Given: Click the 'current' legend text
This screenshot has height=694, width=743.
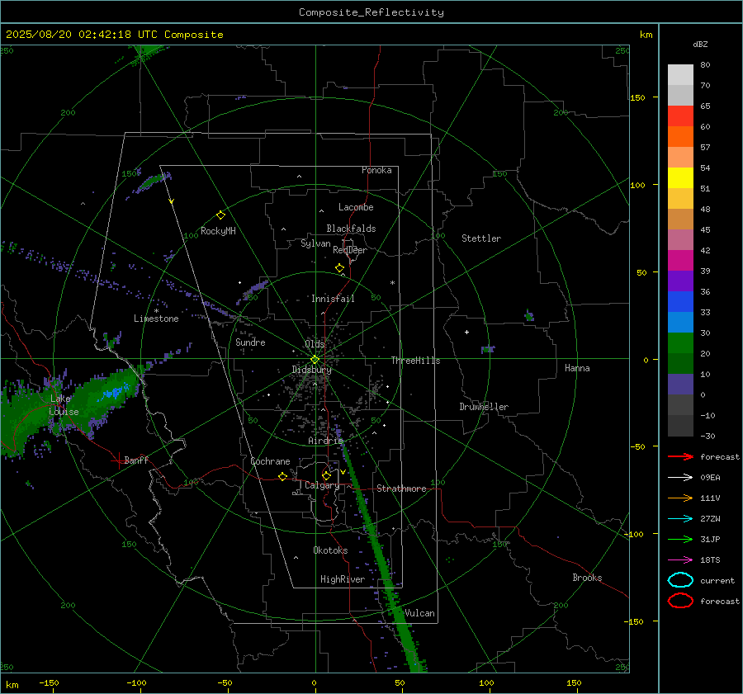Looking at the screenshot, I should pyautogui.click(x=717, y=580).
